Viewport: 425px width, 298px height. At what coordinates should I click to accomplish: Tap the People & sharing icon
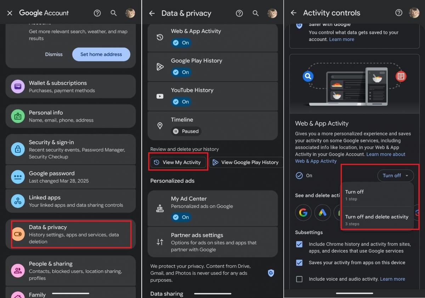pyautogui.click(x=18, y=270)
